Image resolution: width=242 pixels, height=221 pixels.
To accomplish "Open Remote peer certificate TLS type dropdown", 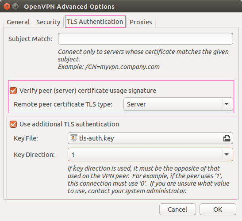I will [x=178, y=104].
